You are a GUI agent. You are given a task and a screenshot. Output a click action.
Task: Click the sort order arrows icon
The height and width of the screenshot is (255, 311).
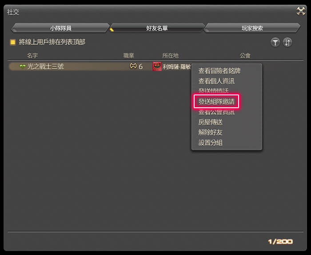[287, 42]
